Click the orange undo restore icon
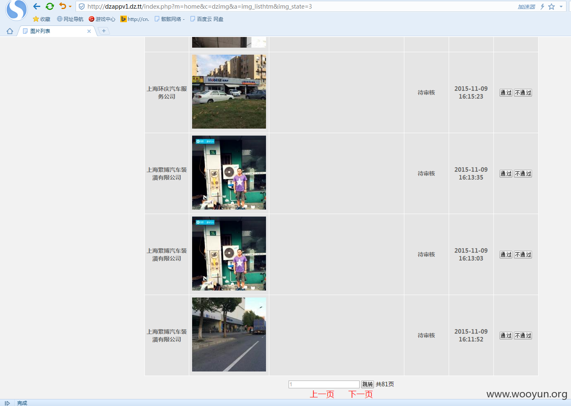 tap(62, 6)
